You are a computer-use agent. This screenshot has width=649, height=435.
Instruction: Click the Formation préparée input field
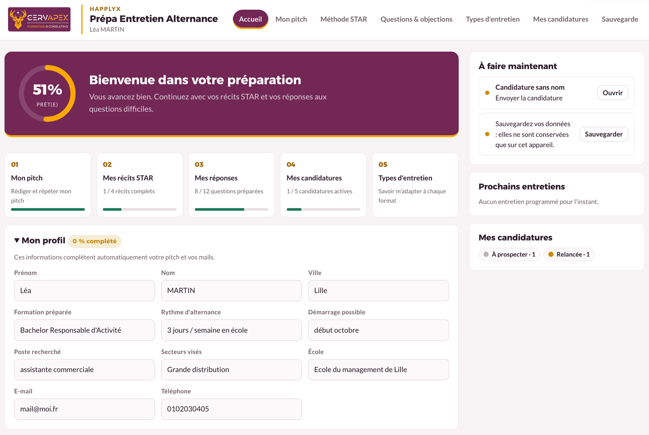click(84, 330)
